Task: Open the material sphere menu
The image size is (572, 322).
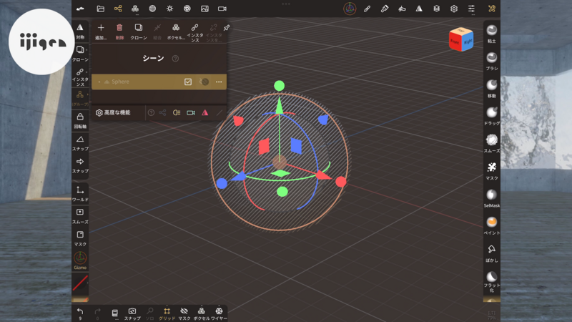Action: click(x=152, y=9)
